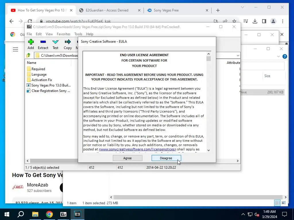Switch to E2Guardian Access Denied tab

pos(110,10)
